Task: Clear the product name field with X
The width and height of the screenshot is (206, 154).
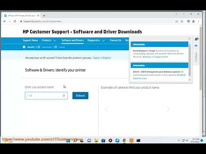Action: click(x=64, y=95)
